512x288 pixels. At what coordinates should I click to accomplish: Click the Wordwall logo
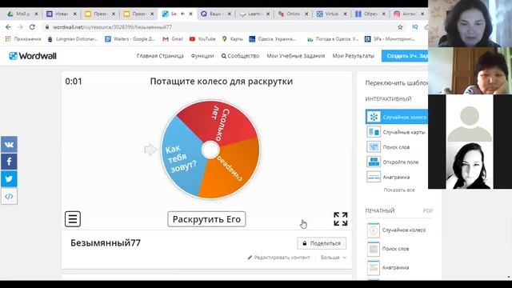[33, 56]
